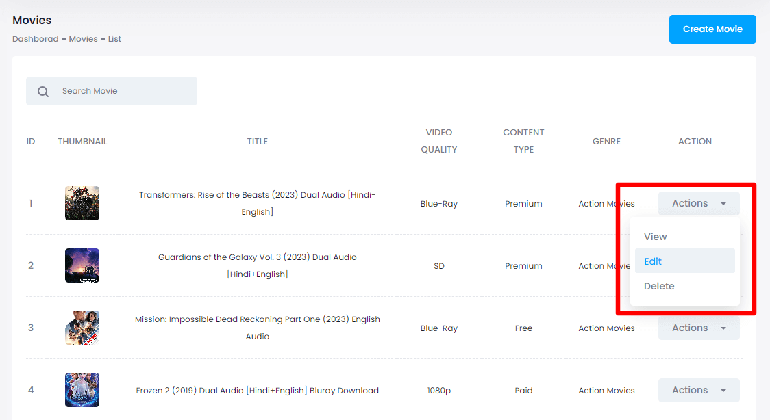Image resolution: width=770 pixels, height=420 pixels.
Task: Open Guardians of the Galaxy thumbnail
Action: click(x=82, y=265)
